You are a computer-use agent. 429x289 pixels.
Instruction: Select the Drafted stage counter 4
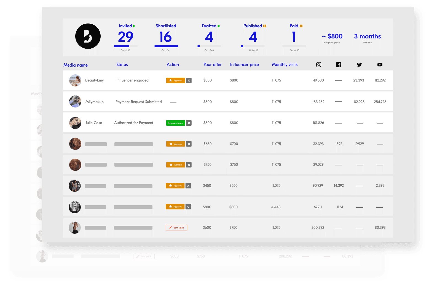click(209, 37)
